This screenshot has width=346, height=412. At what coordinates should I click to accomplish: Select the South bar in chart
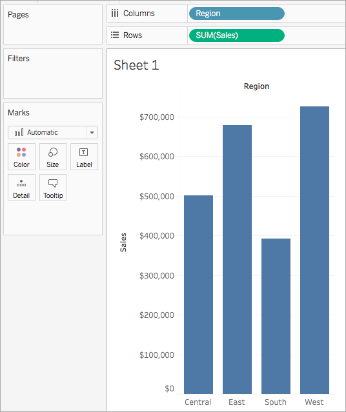tap(276, 316)
